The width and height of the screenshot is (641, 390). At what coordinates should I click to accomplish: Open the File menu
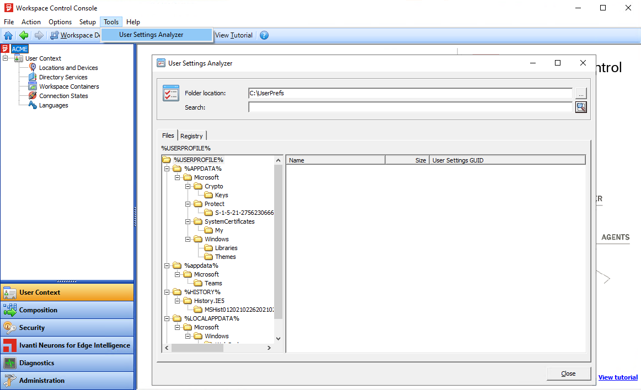pos(9,22)
